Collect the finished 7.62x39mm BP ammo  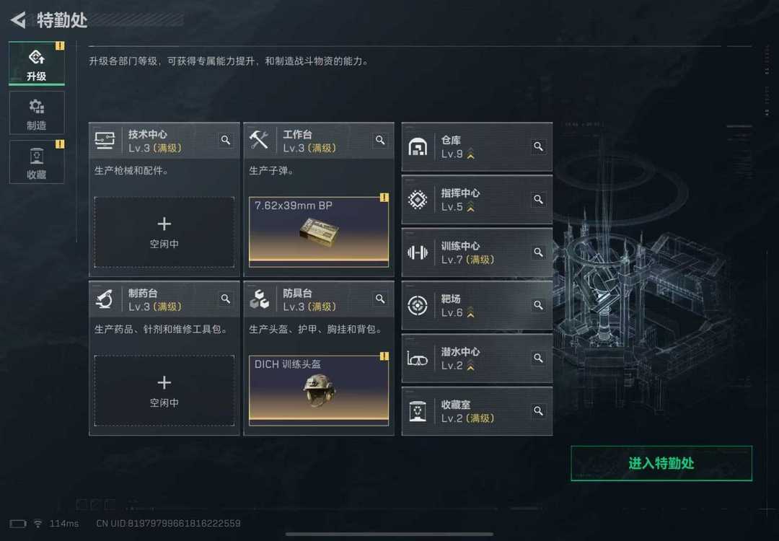click(319, 232)
